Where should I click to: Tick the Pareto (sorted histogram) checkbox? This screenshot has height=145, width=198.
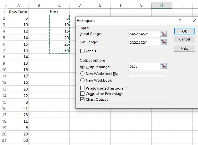tap(82, 88)
